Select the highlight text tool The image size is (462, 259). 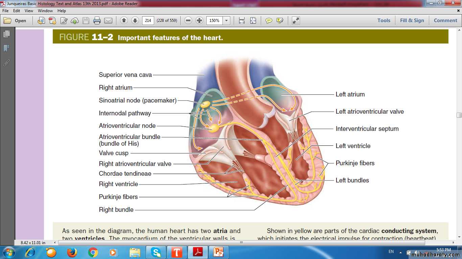coord(280,21)
